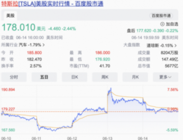Expand the 汽车 industry chevron

pyautogui.click(x=44, y=45)
